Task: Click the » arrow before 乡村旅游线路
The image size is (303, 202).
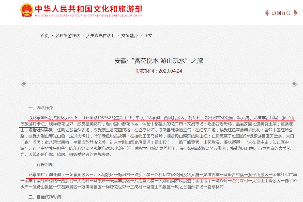Action: click(52, 36)
